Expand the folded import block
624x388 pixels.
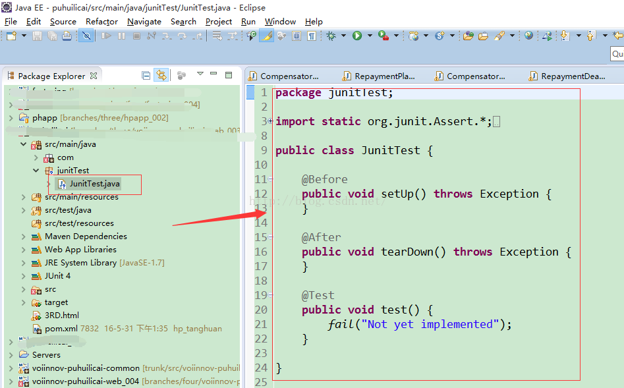pyautogui.click(x=271, y=121)
